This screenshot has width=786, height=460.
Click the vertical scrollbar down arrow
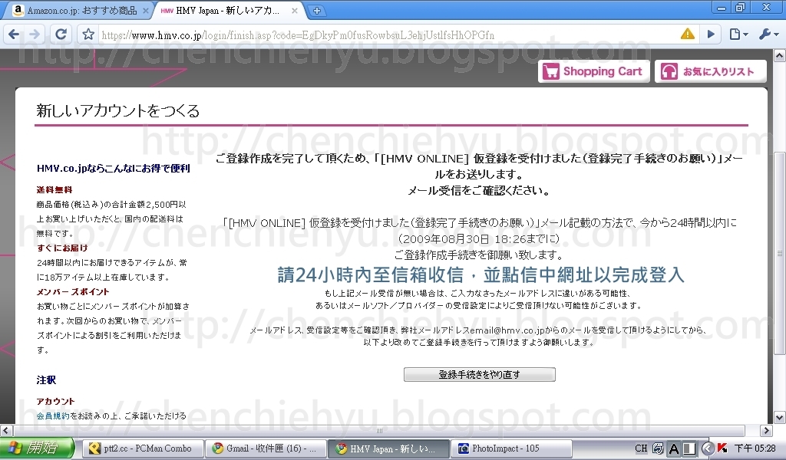point(780,417)
